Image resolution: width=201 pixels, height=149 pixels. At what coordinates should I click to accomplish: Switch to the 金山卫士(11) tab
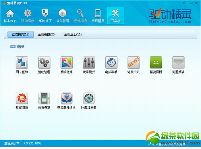click(73, 35)
